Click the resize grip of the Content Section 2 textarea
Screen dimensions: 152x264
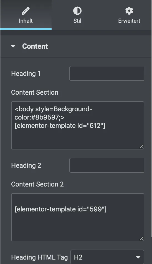(141, 239)
